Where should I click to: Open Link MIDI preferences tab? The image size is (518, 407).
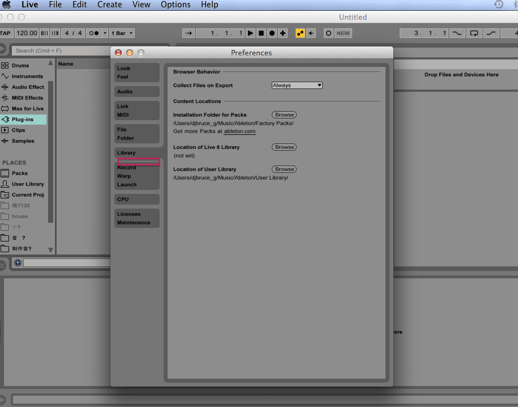pyautogui.click(x=137, y=111)
